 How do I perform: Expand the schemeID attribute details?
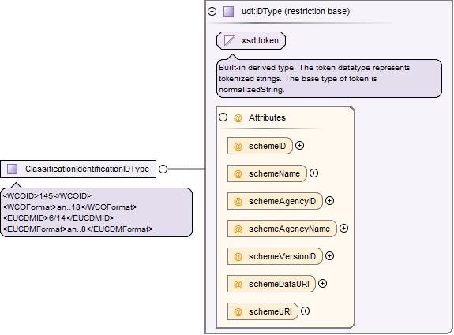click(x=300, y=145)
